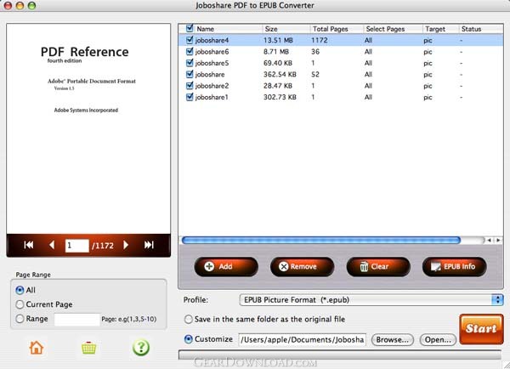The height and width of the screenshot is (369, 510).
Task: Click the Target column header
Action: [x=435, y=29]
